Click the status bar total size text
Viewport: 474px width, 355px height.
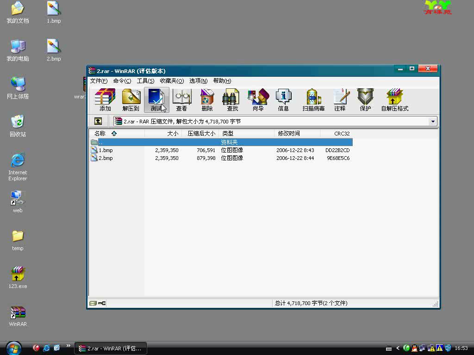tap(311, 303)
